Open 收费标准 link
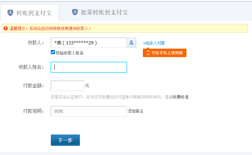 click(x=181, y=97)
